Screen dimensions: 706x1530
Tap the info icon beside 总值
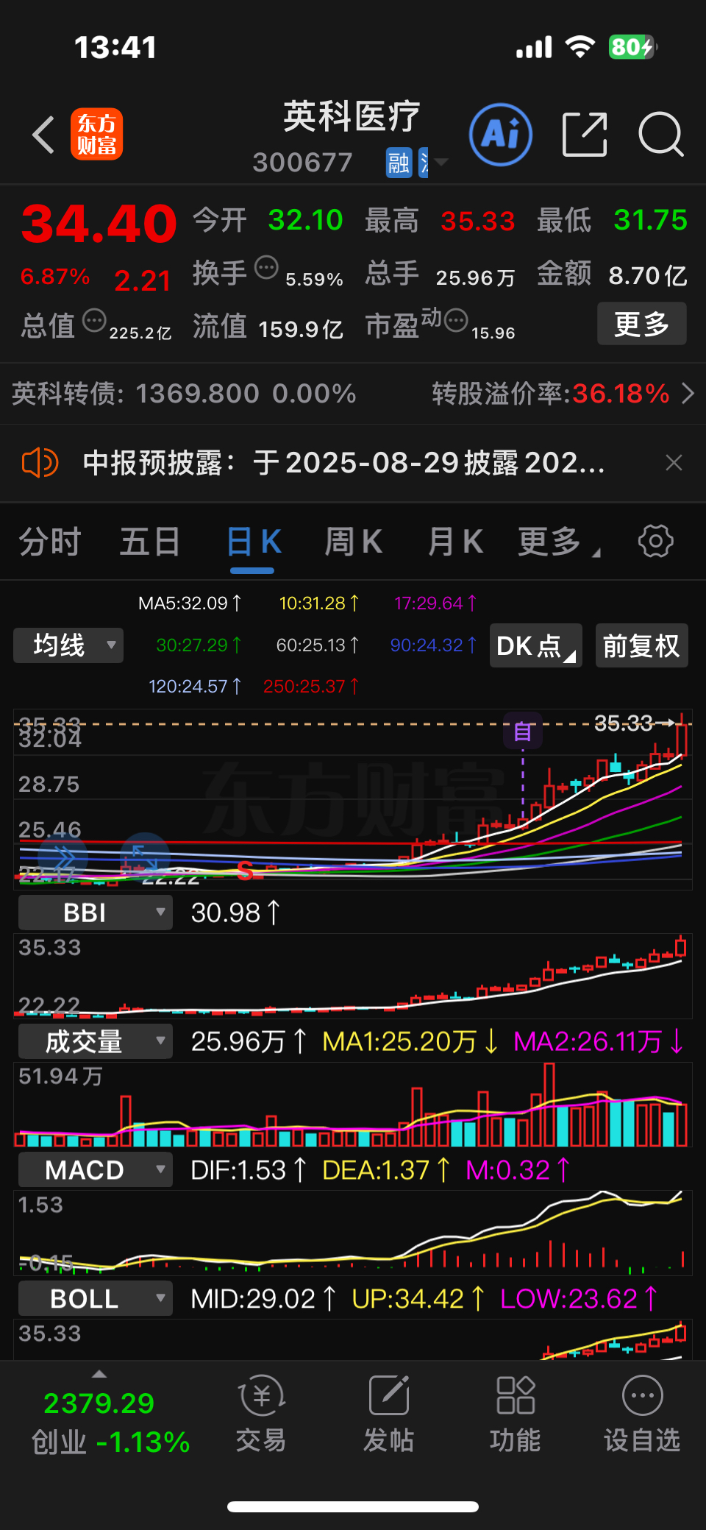pos(94,321)
